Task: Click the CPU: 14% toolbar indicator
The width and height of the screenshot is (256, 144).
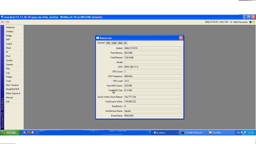Action: [x=224, y=22]
